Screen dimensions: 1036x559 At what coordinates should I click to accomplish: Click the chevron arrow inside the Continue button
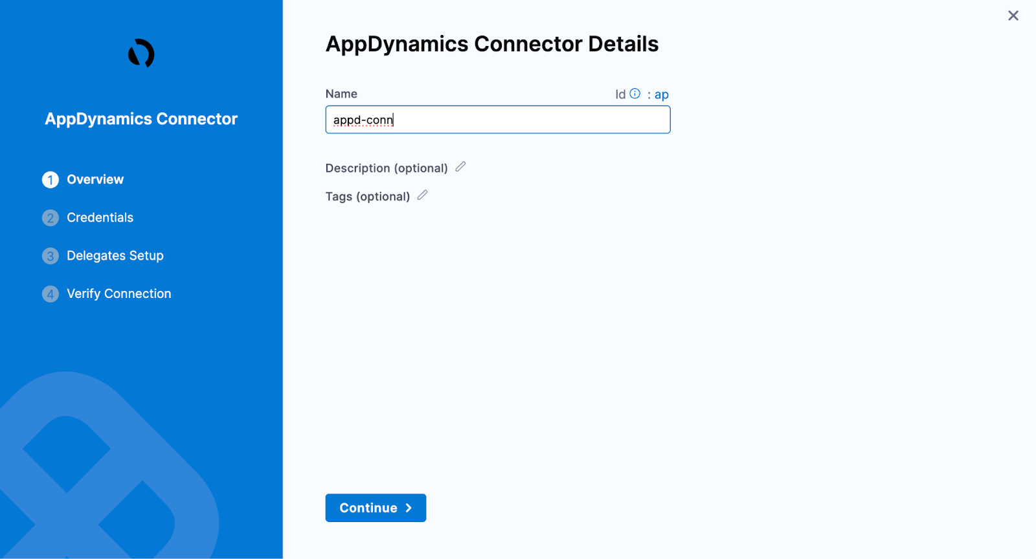(x=408, y=508)
